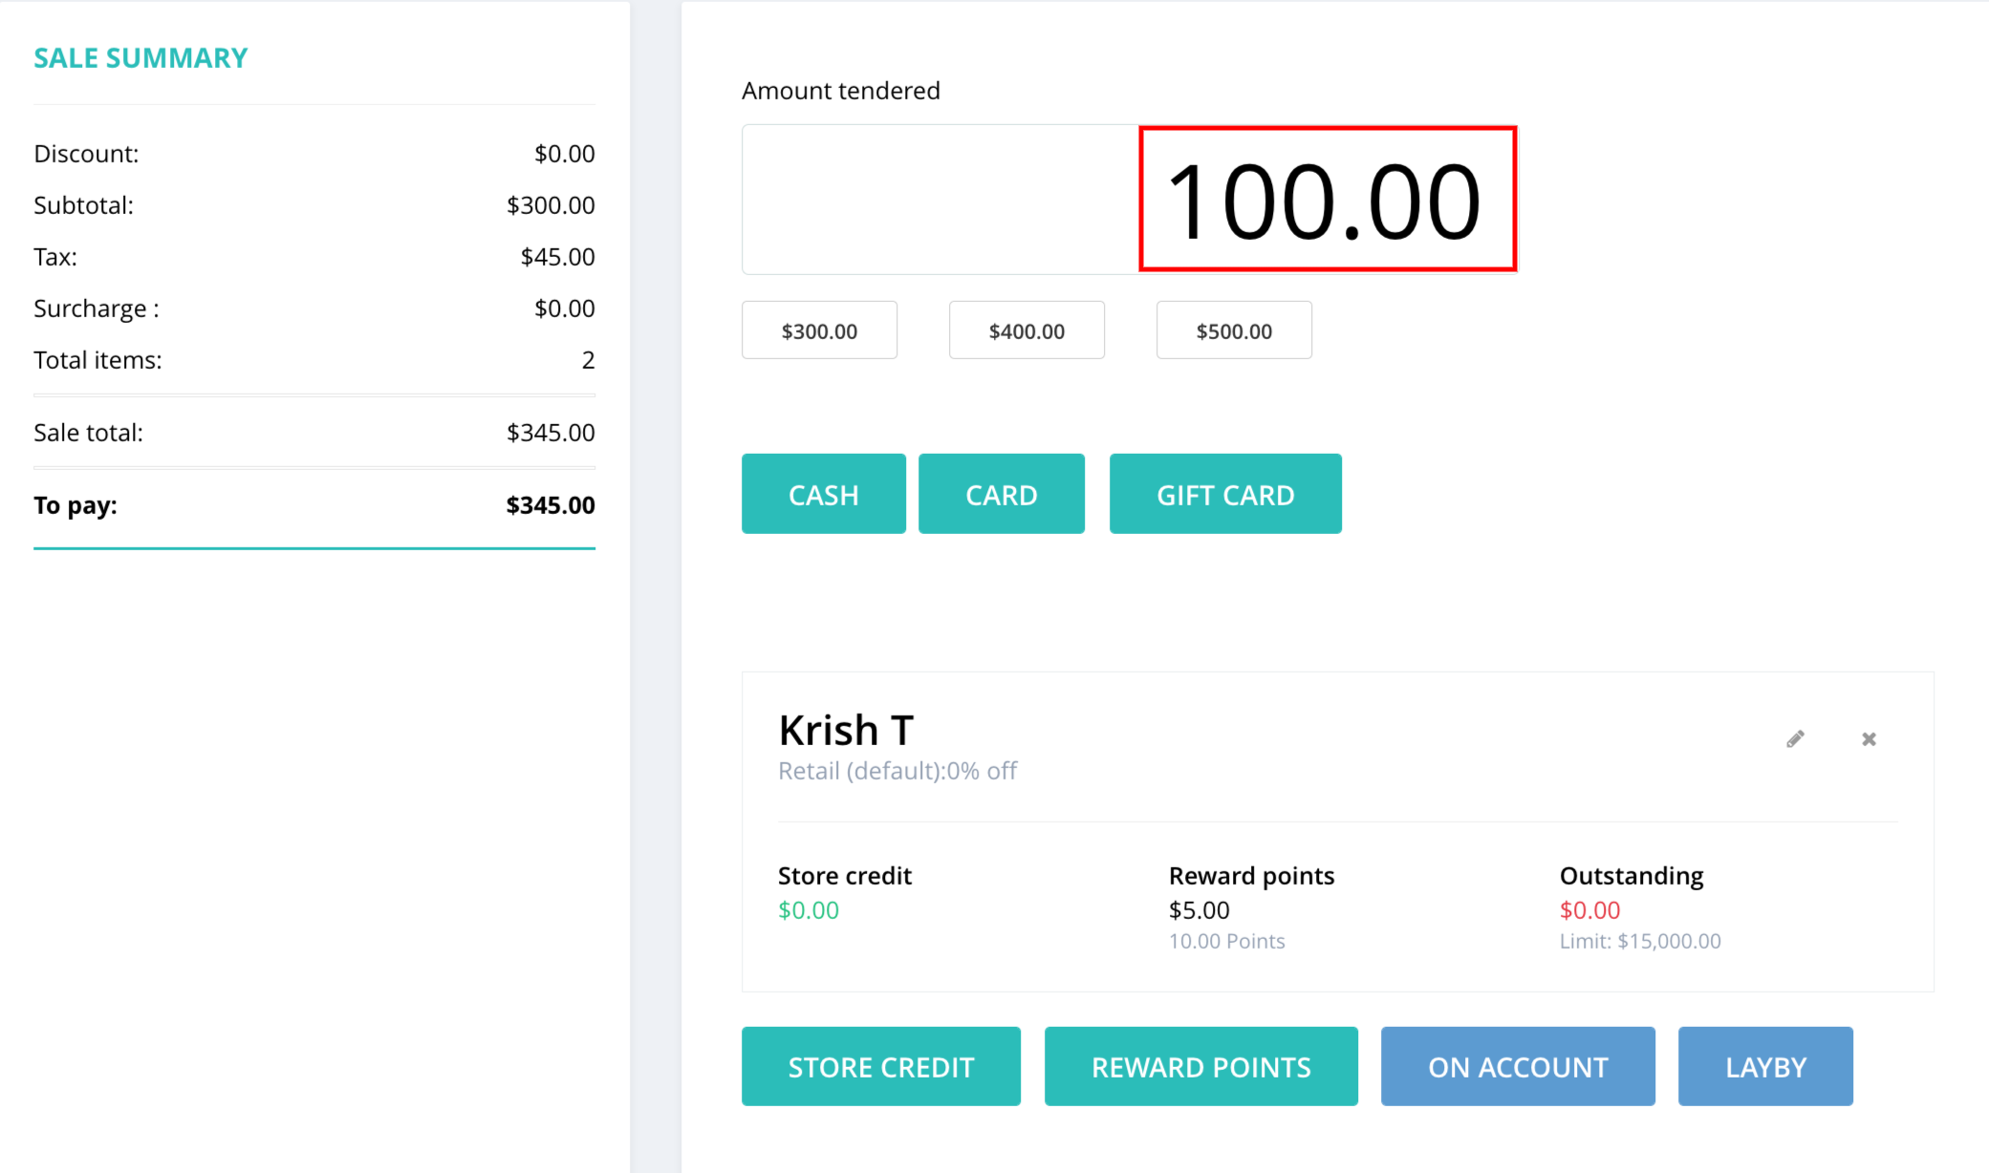Screen dimensions: 1989x1173
Task: Click the pencil icon to edit customer
Action: (1795, 738)
